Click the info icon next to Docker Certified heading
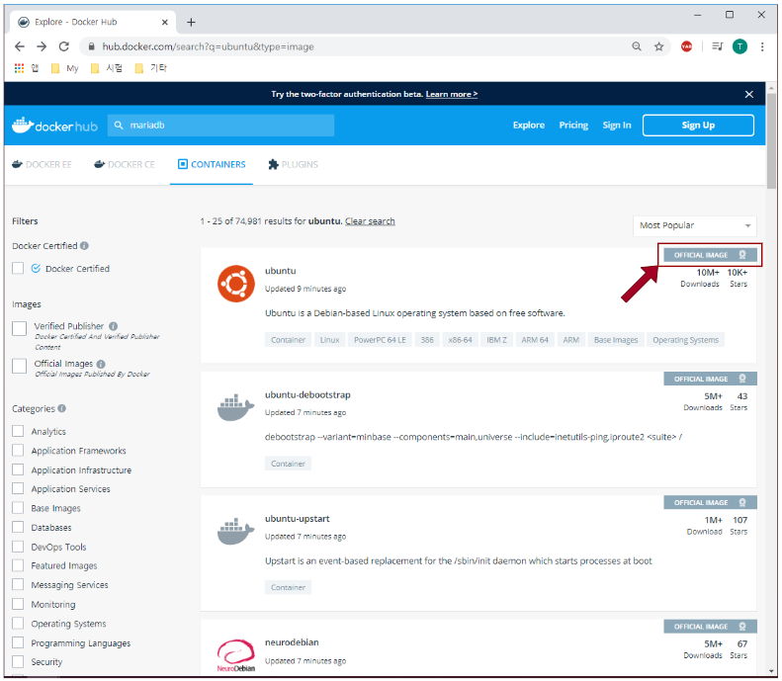782x681 pixels. point(84,246)
